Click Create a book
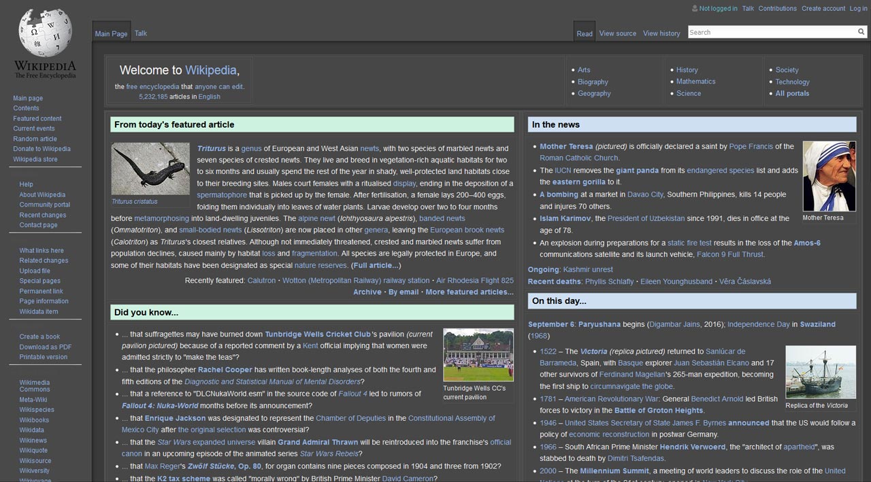This screenshot has width=871, height=482. click(39, 337)
